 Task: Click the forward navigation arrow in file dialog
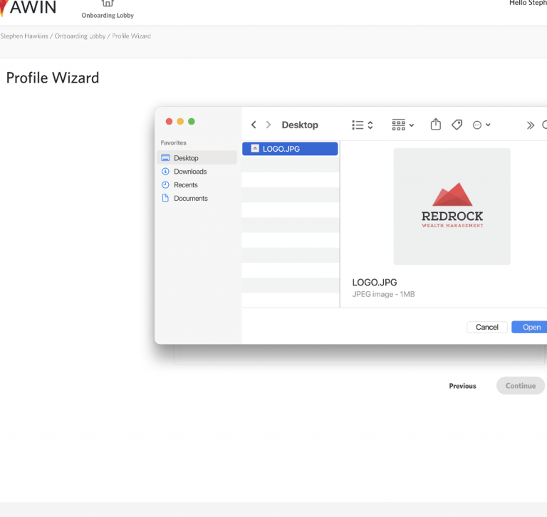269,125
